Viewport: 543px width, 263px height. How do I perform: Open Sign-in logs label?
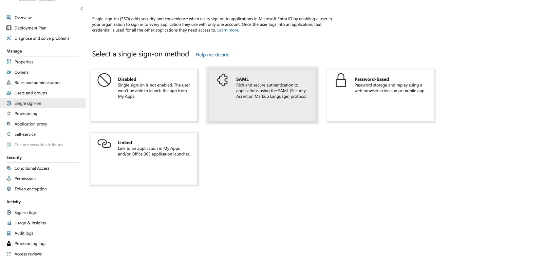click(25, 213)
